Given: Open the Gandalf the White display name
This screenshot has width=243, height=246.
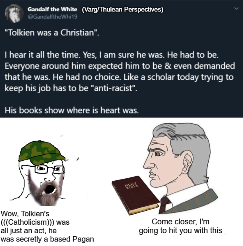Looking at the screenshot, I should 52,9.
